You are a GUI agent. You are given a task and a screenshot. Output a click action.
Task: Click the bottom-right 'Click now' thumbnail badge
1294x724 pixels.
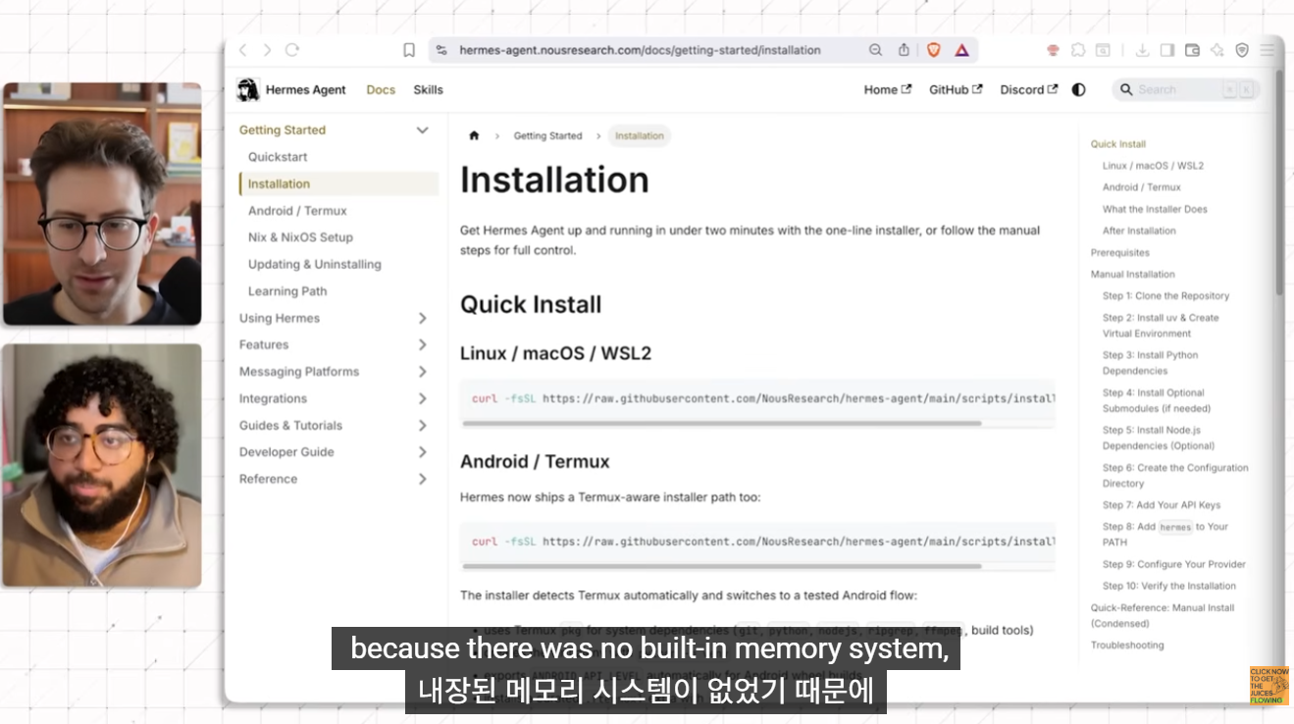(1268, 686)
